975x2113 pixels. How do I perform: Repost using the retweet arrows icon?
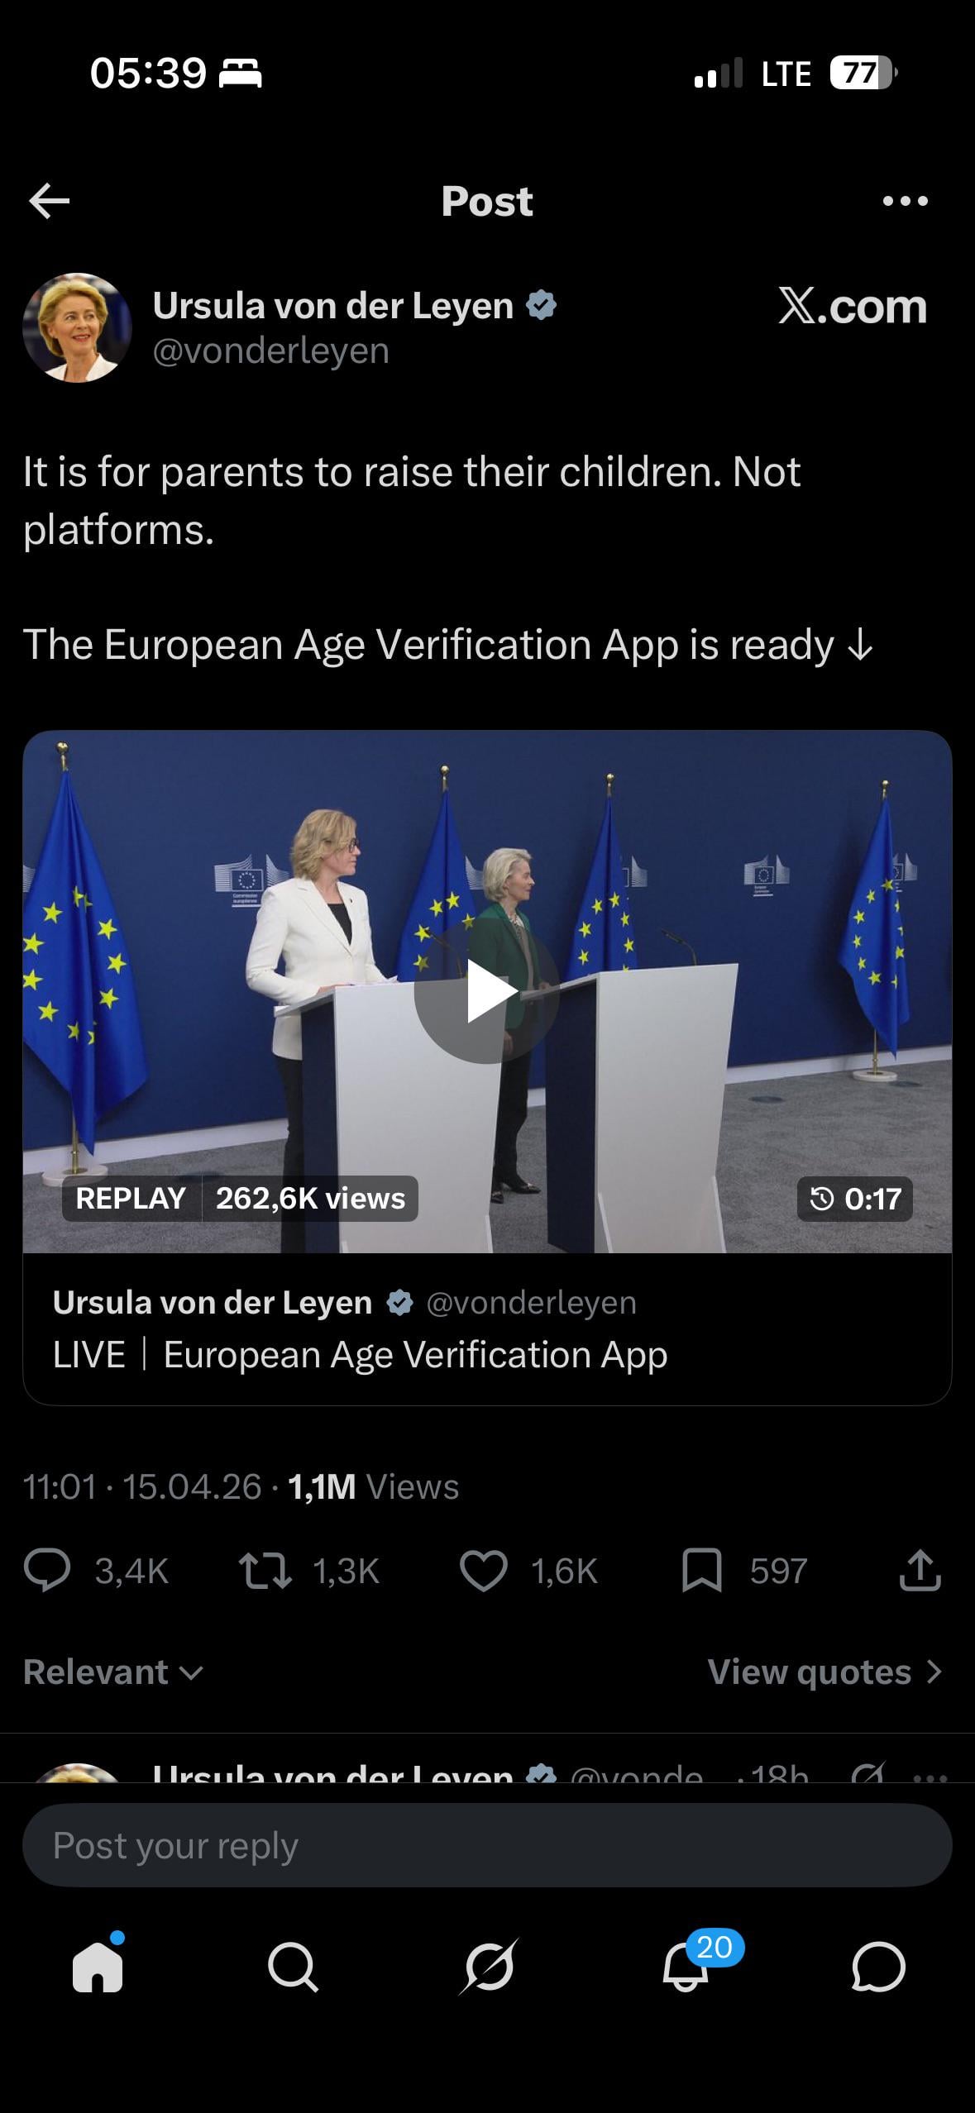265,1571
